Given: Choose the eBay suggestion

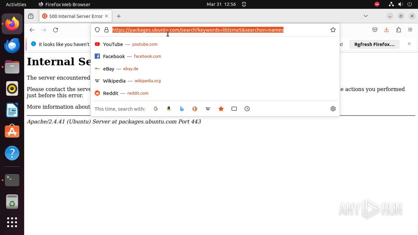Looking at the screenshot, I should coord(215,69).
